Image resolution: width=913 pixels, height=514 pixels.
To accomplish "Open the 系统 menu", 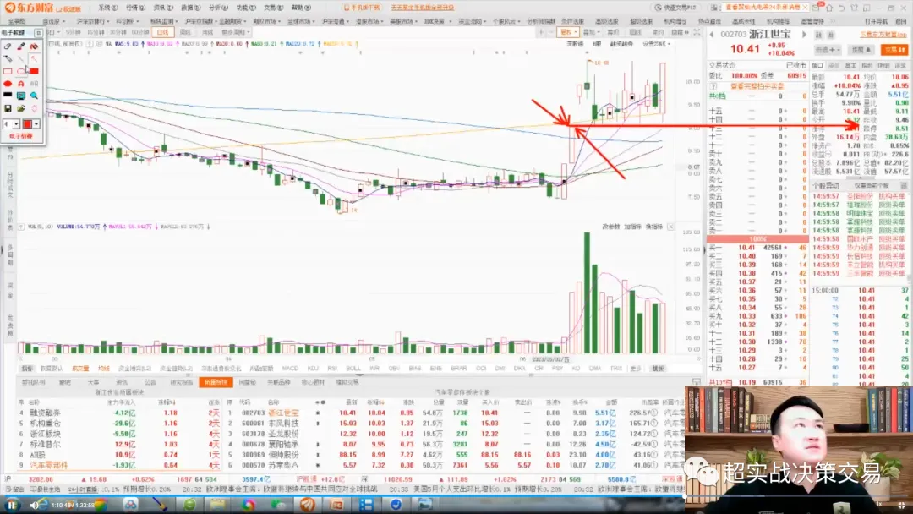I will [x=107, y=8].
